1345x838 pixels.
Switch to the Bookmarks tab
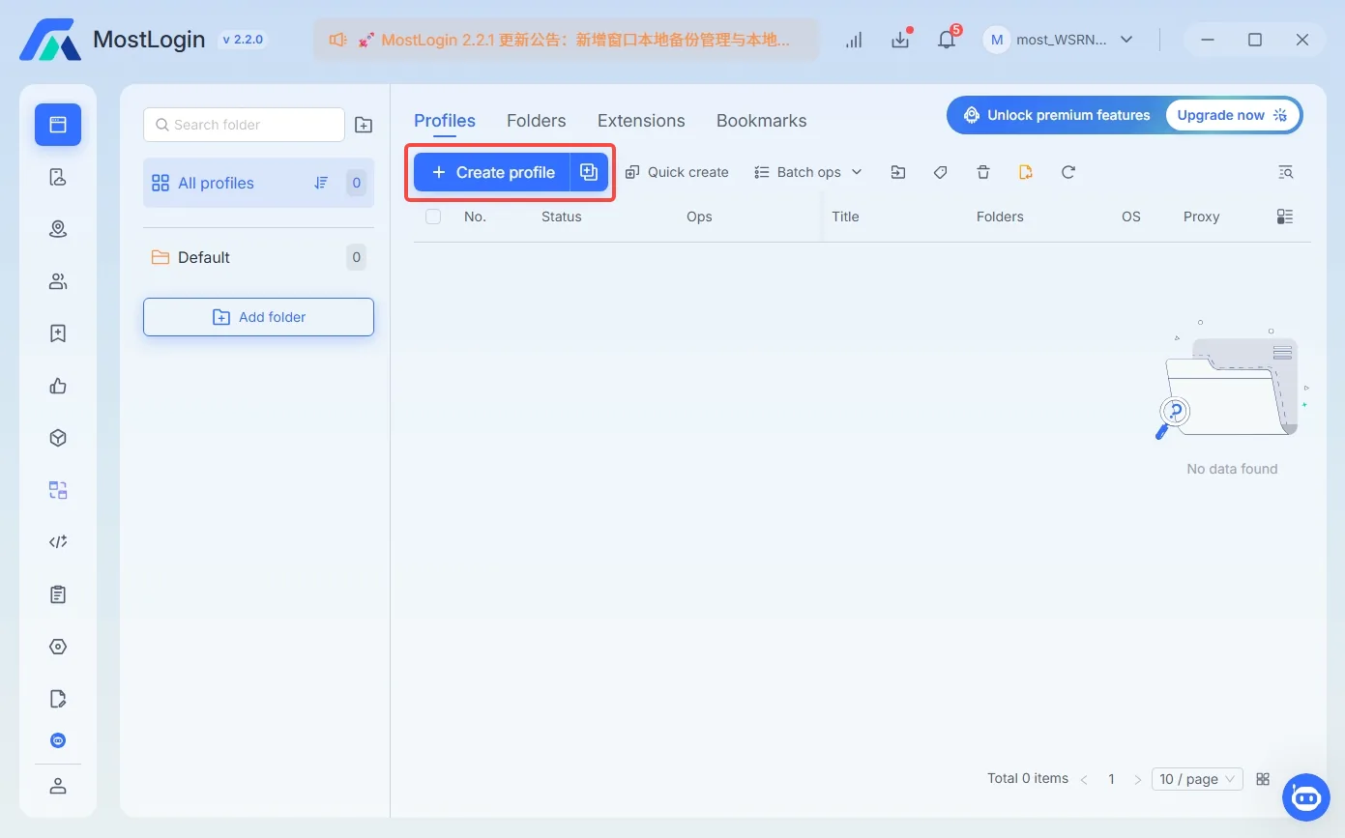click(762, 121)
